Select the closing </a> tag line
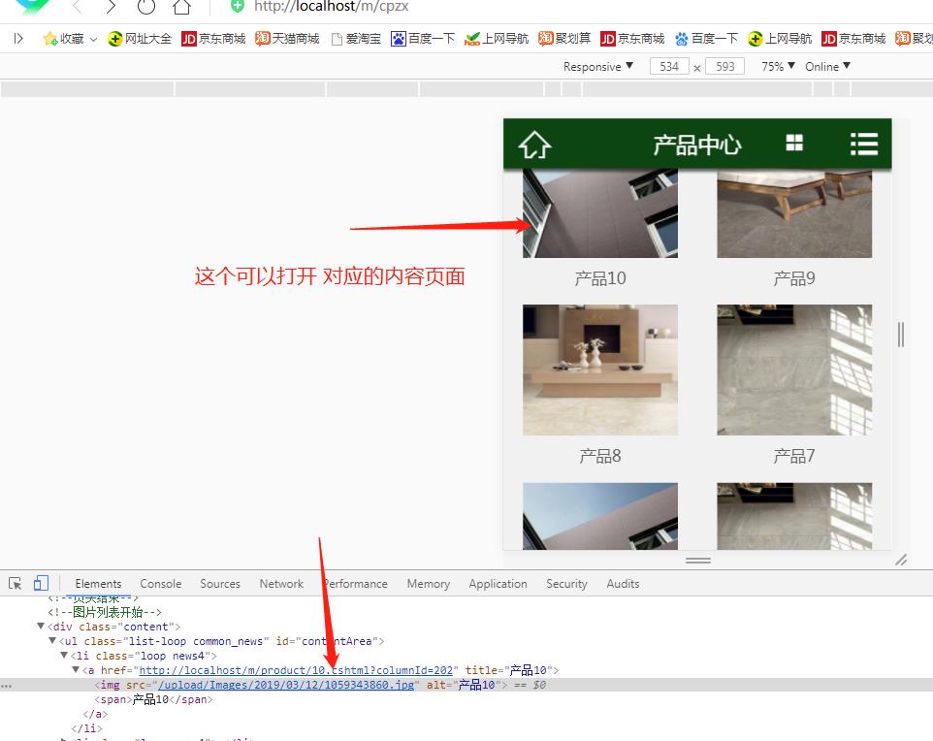The width and height of the screenshot is (933, 741). point(95,714)
